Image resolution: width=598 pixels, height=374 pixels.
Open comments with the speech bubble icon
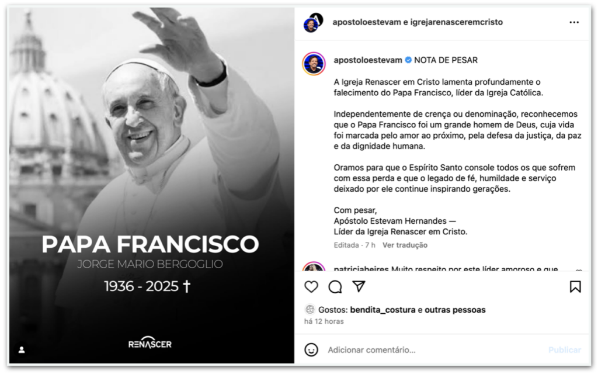(335, 286)
